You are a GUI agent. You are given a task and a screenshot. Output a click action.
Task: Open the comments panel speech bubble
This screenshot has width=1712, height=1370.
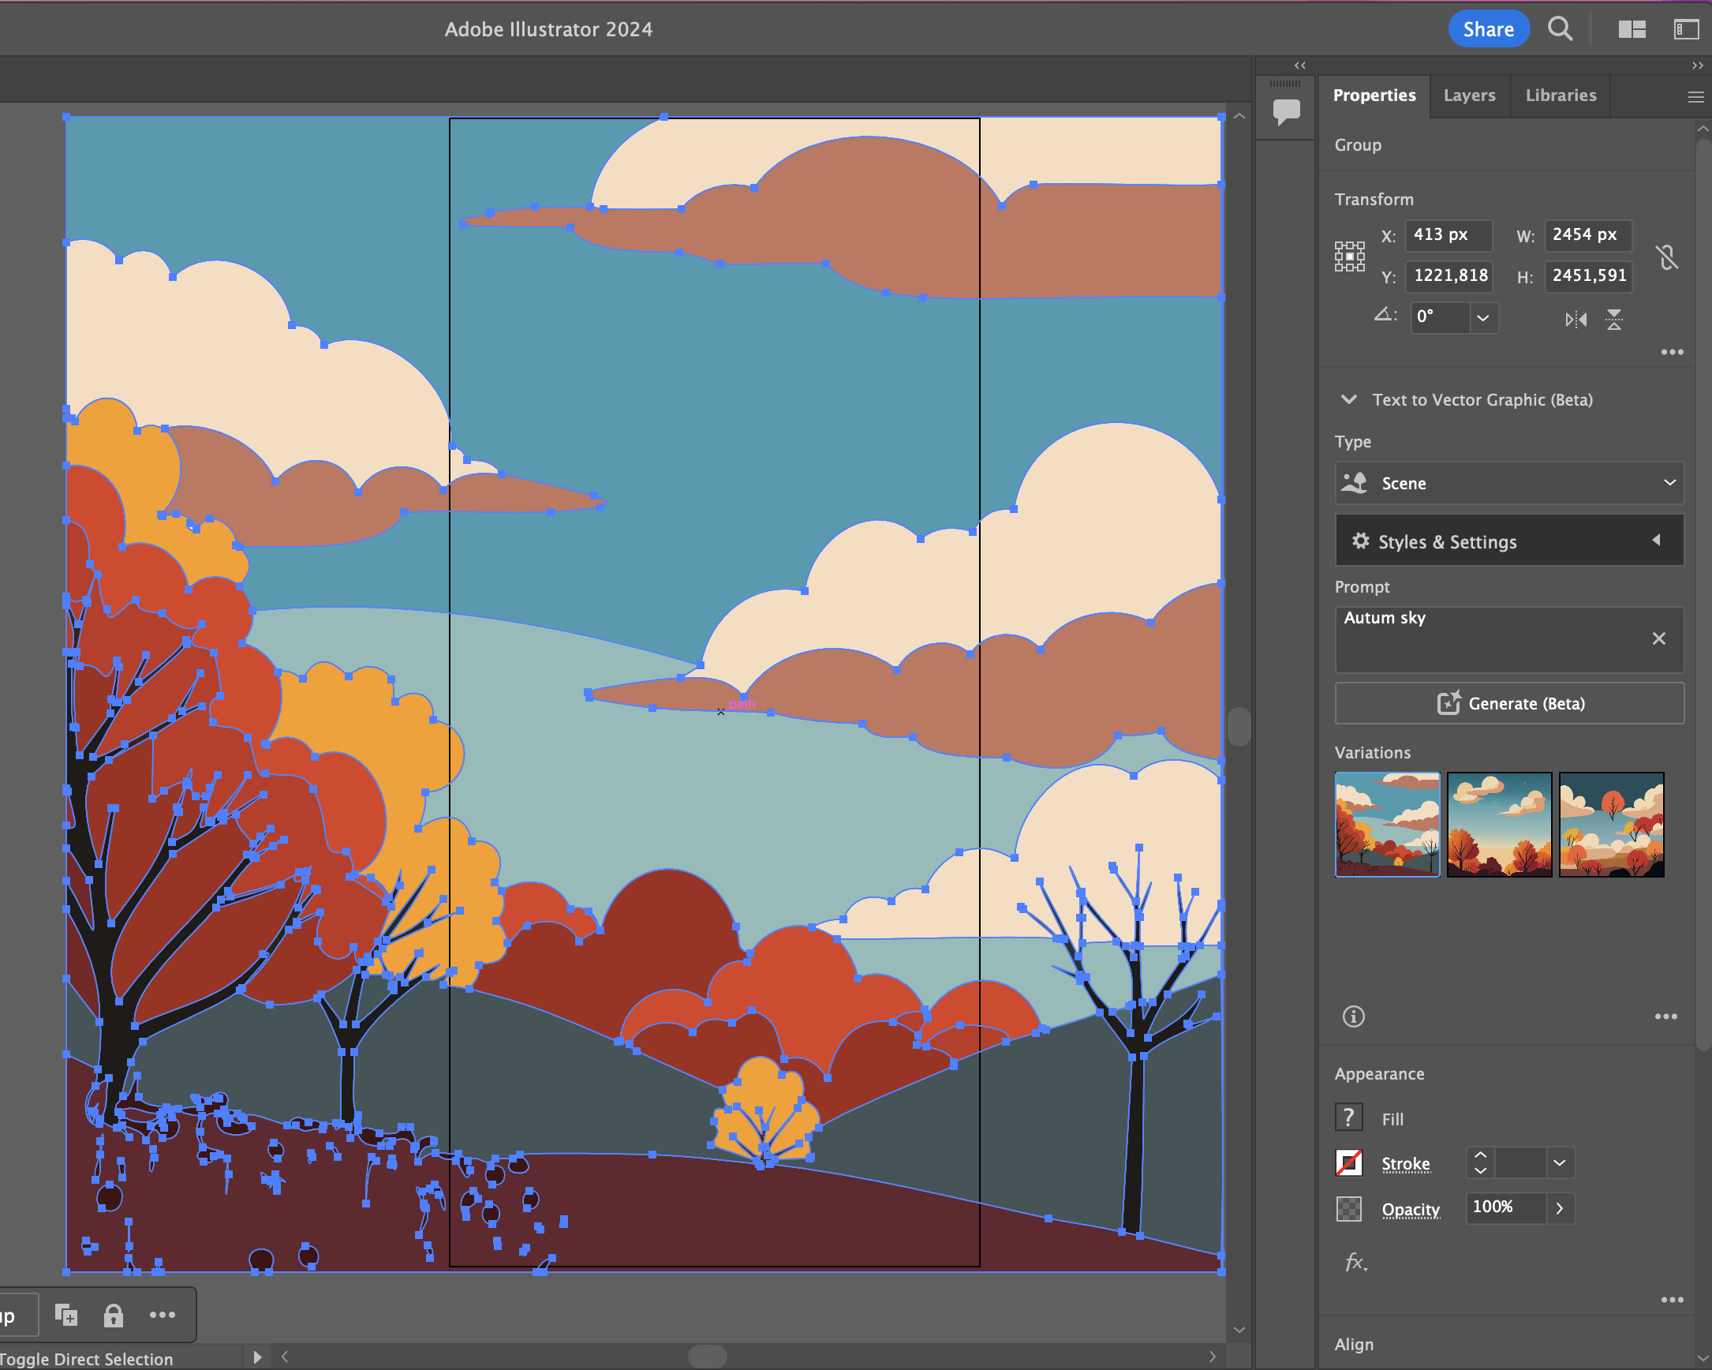[x=1286, y=110]
